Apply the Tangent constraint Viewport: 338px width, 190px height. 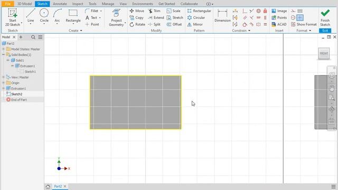[245, 25]
